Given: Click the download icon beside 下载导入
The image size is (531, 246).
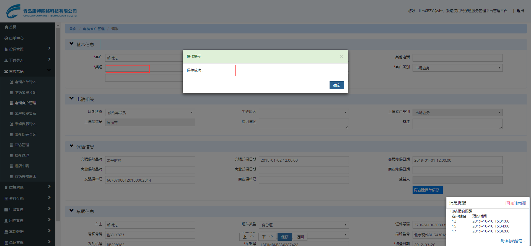Looking at the screenshot, I should pos(6,60).
